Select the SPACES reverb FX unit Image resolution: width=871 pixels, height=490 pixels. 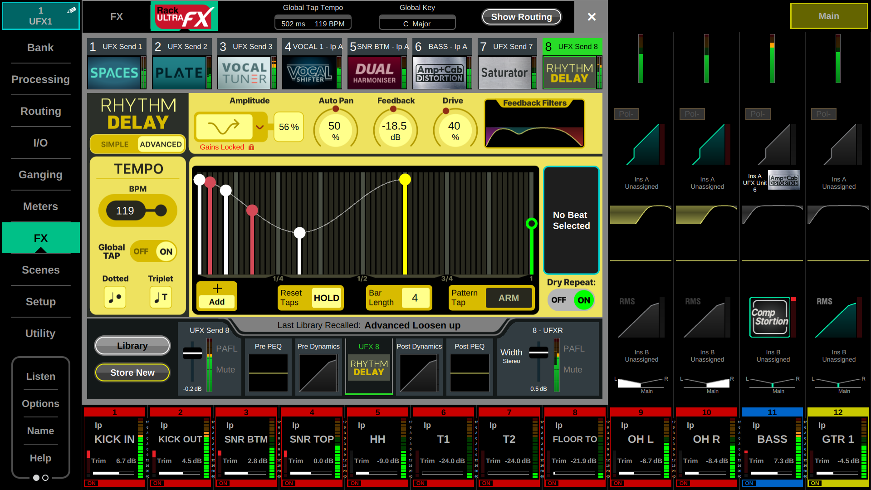coord(114,73)
